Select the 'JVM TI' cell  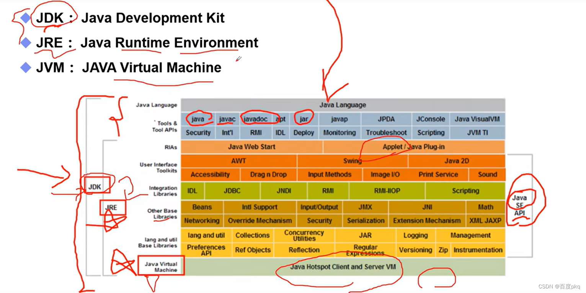tap(477, 133)
